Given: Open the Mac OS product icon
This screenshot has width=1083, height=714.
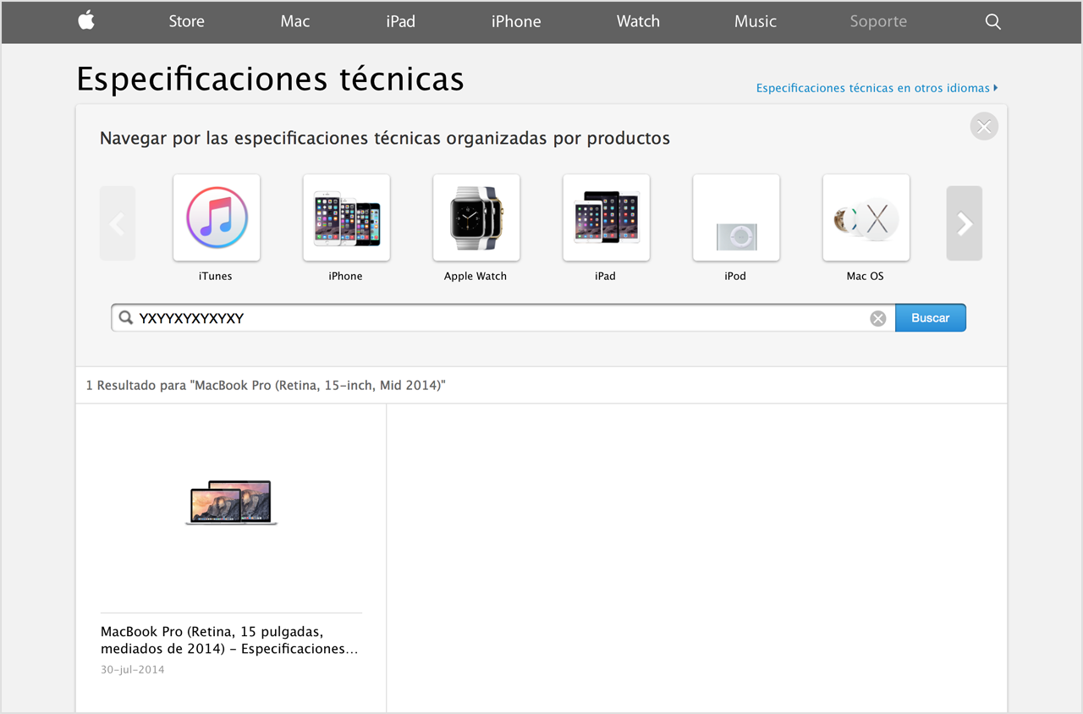Looking at the screenshot, I should 866,218.
